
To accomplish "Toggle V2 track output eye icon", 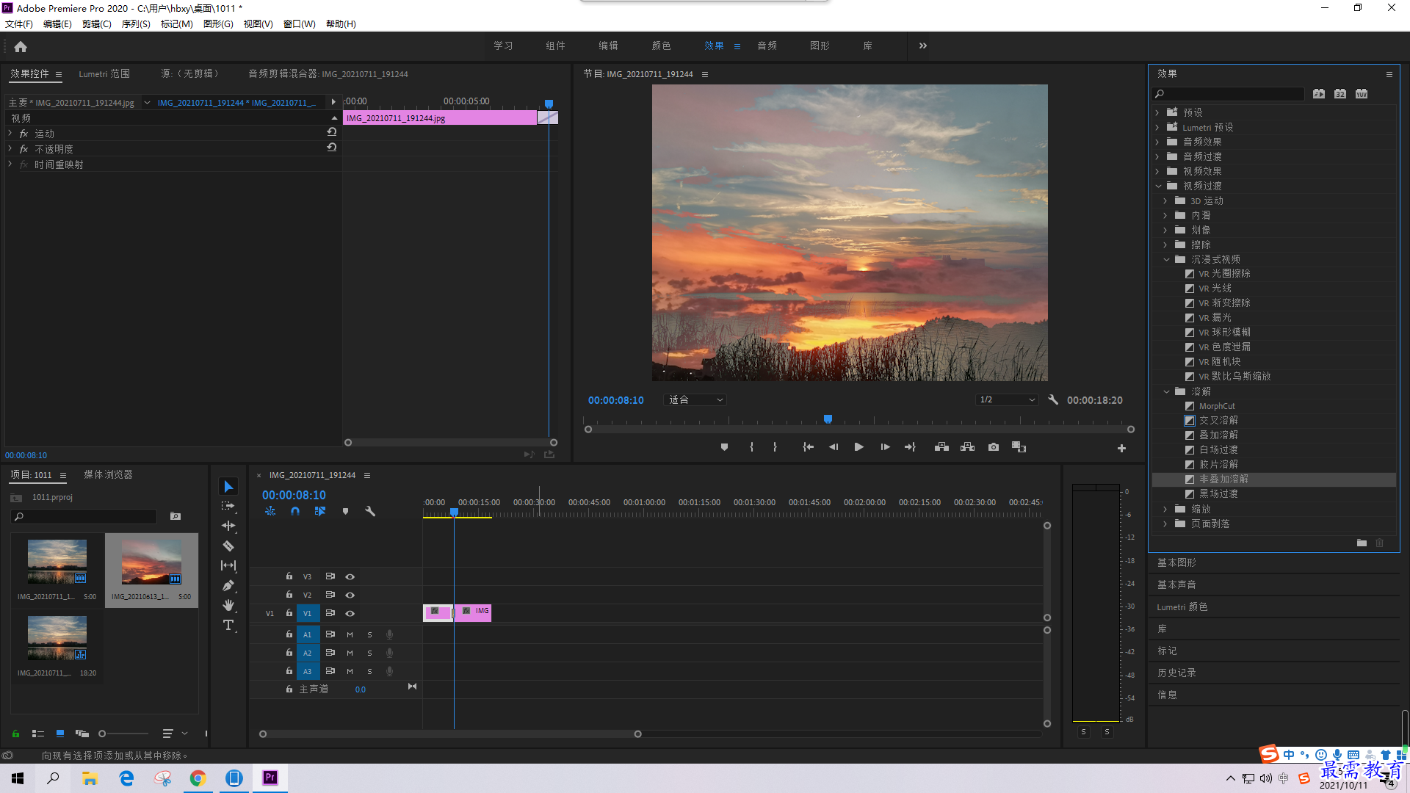I will [350, 595].
